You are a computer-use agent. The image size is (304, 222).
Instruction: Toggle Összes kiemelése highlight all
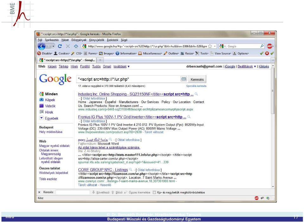point(137,192)
